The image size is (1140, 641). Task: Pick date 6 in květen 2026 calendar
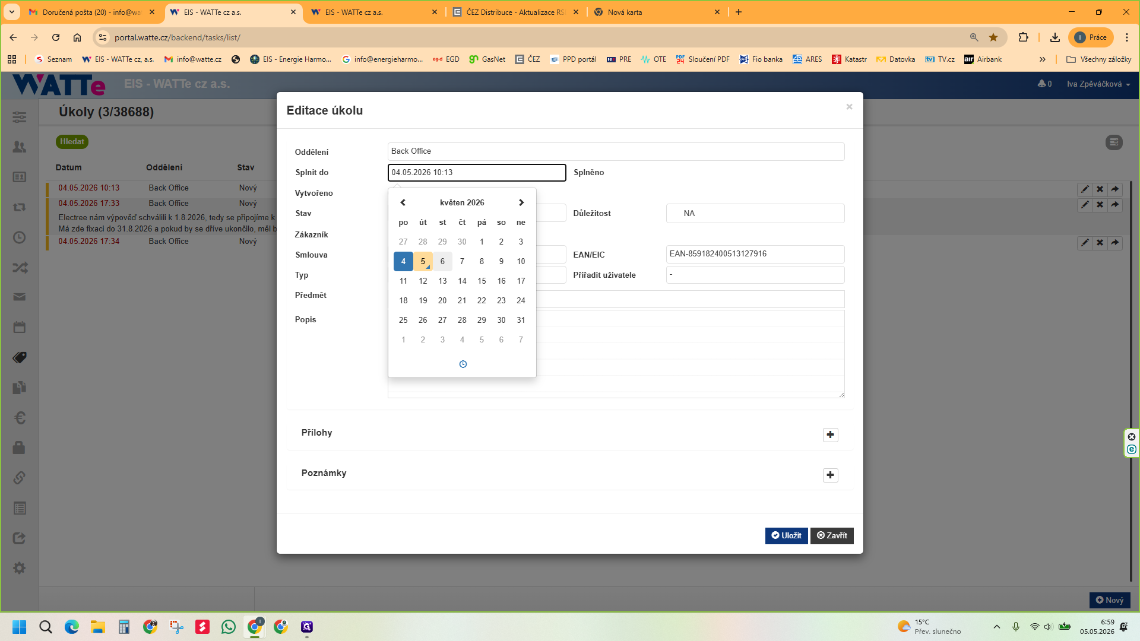coord(442,261)
